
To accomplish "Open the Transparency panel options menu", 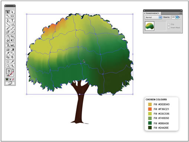I will pos(180,13).
